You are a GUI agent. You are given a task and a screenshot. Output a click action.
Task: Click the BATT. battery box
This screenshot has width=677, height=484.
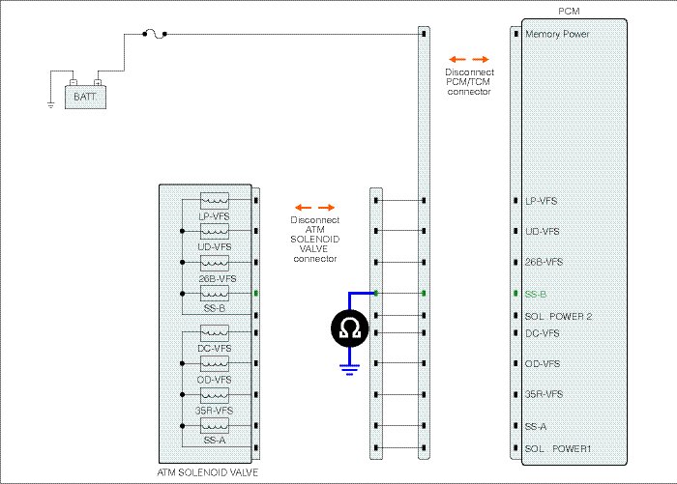(85, 97)
